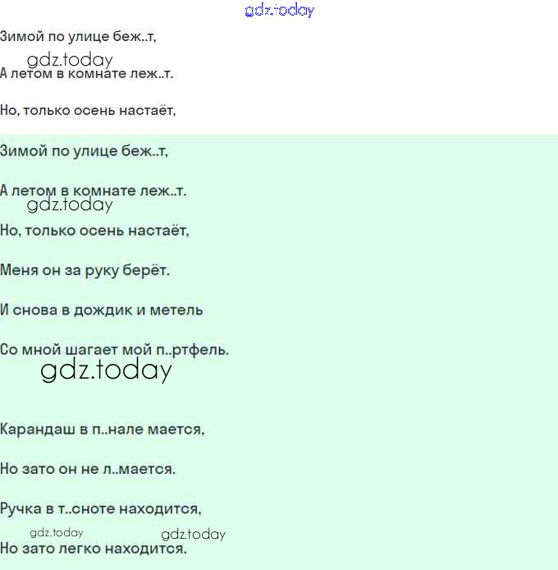Select the line 'И снова в дождик и метель'
This screenshot has width=558, height=570.
102,310
